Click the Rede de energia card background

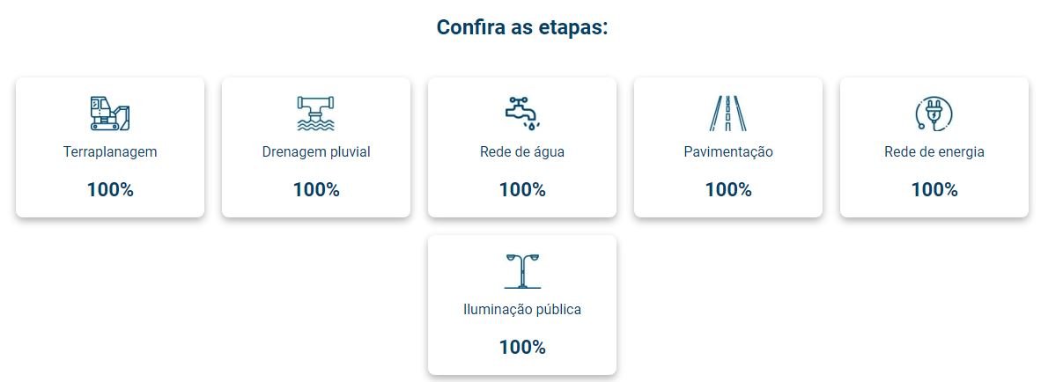tap(934, 147)
